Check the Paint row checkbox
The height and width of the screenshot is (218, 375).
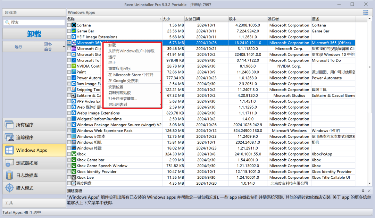coord(69,72)
